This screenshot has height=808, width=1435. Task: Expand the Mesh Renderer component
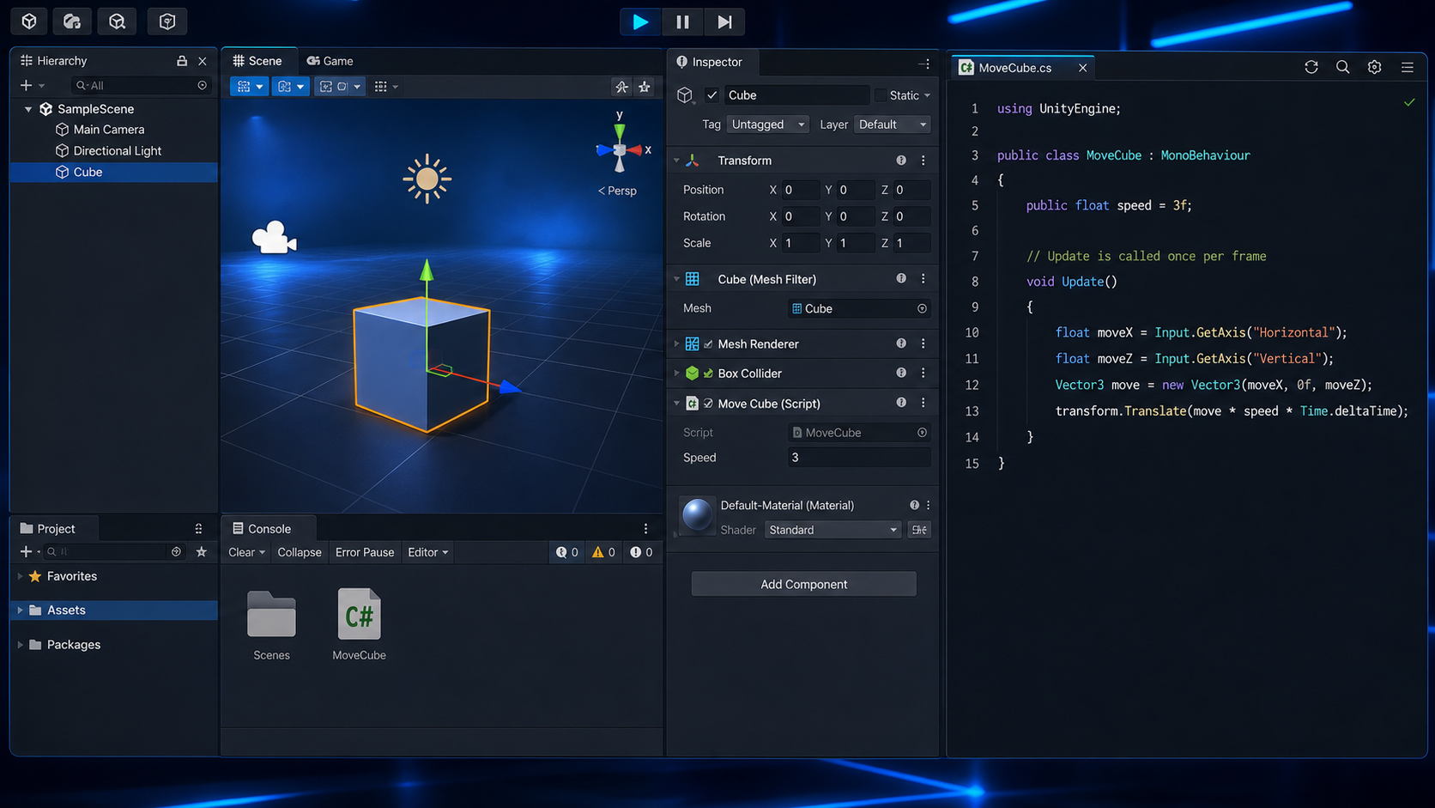tap(676, 343)
